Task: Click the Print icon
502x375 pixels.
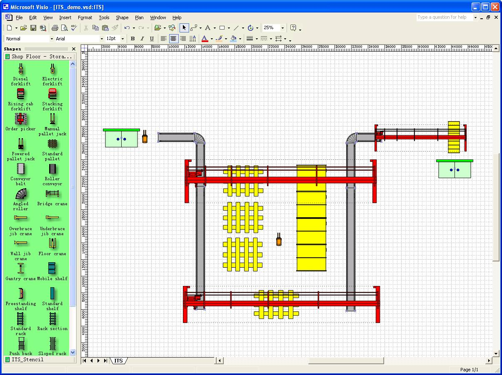Action: (55, 28)
